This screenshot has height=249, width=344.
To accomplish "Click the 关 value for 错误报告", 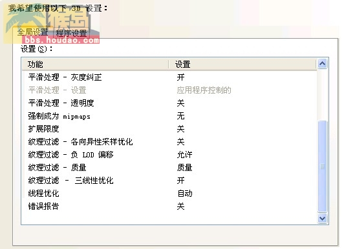I will click(181, 206).
